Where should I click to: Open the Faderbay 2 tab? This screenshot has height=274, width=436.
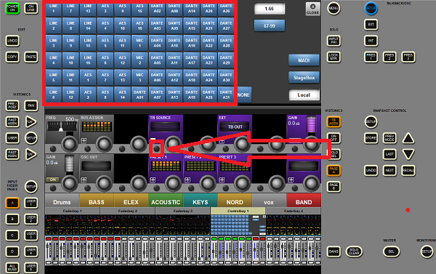[127, 211]
